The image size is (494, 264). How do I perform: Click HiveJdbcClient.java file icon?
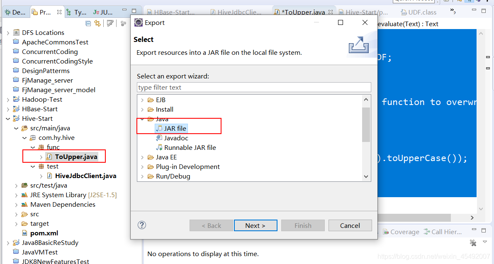pos(49,176)
